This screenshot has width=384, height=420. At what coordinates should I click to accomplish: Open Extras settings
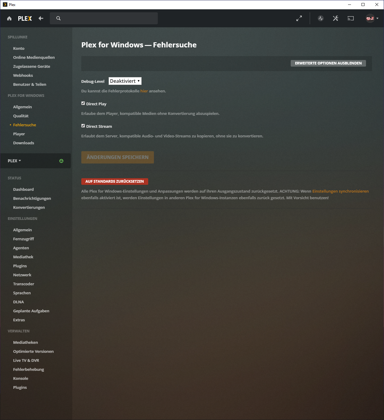[19, 320]
